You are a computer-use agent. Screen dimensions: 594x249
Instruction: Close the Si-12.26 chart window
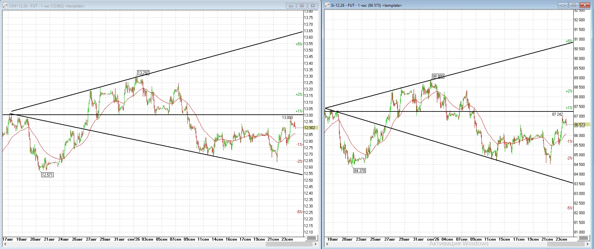(585, 5)
